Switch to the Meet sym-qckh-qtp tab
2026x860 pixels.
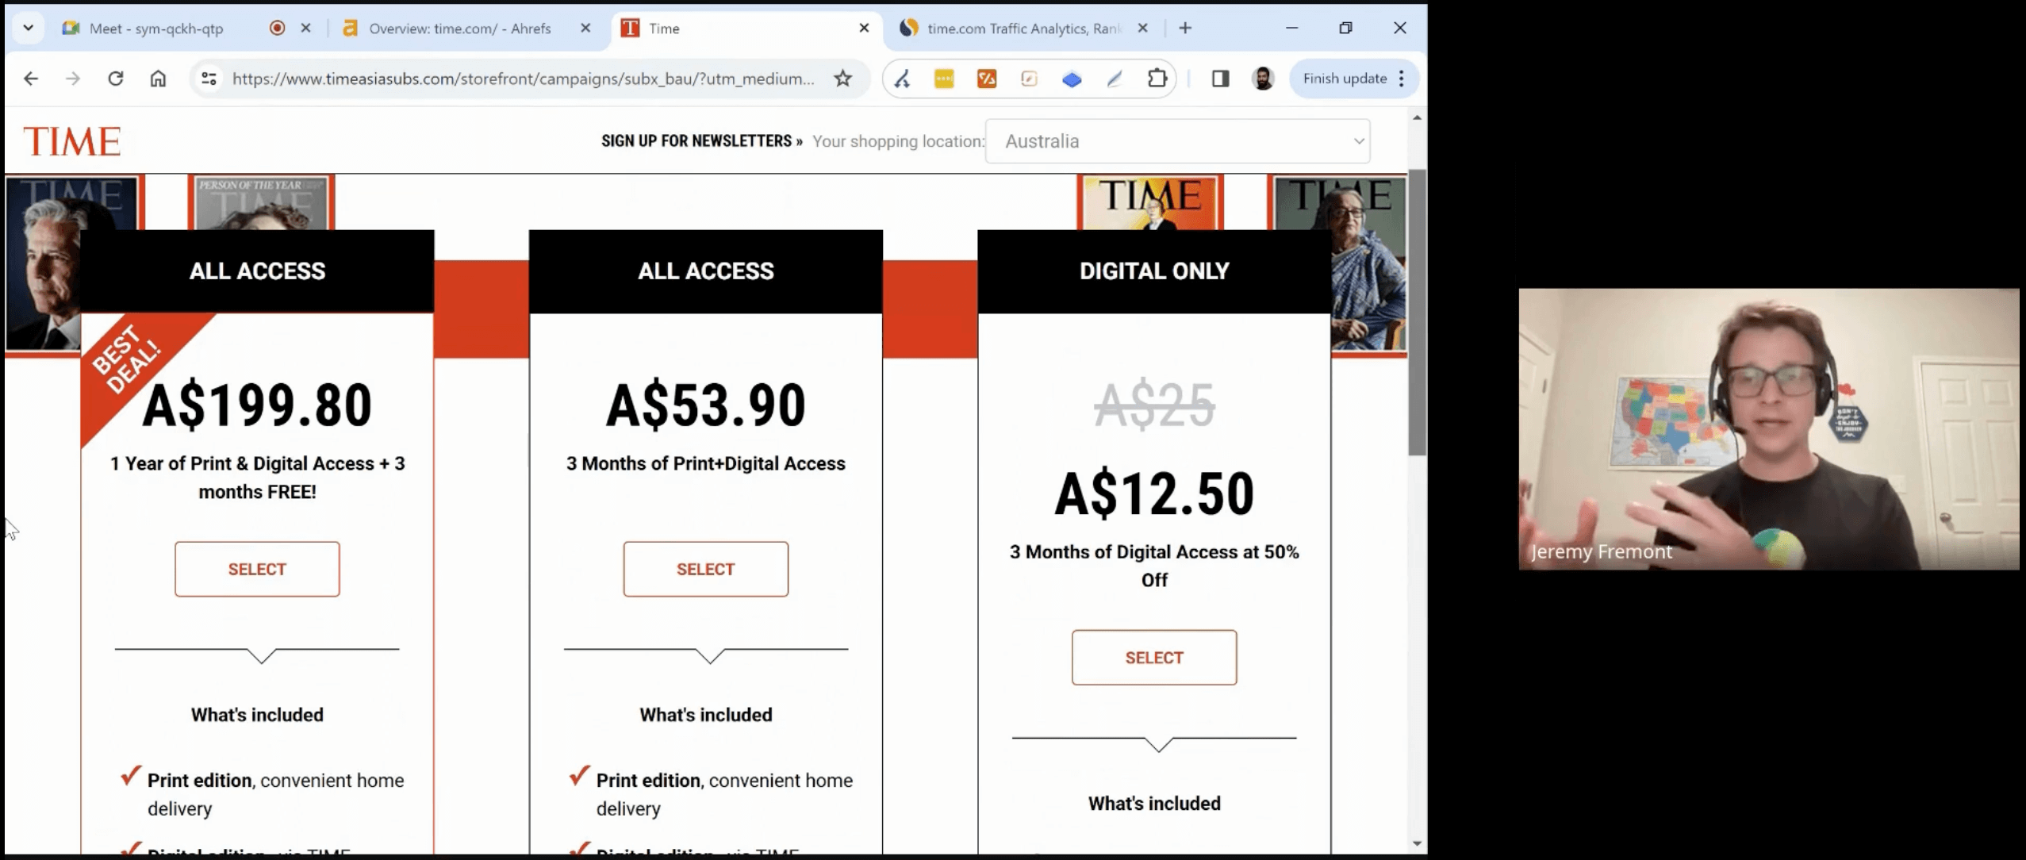pos(156,29)
